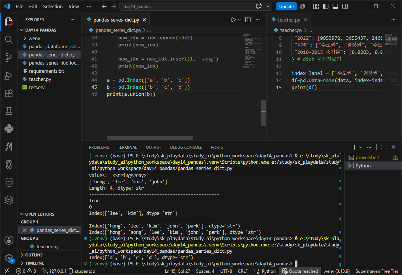Screen dimensions: 402x275
Task: Maximize the terminal panel size
Action: click(384, 147)
